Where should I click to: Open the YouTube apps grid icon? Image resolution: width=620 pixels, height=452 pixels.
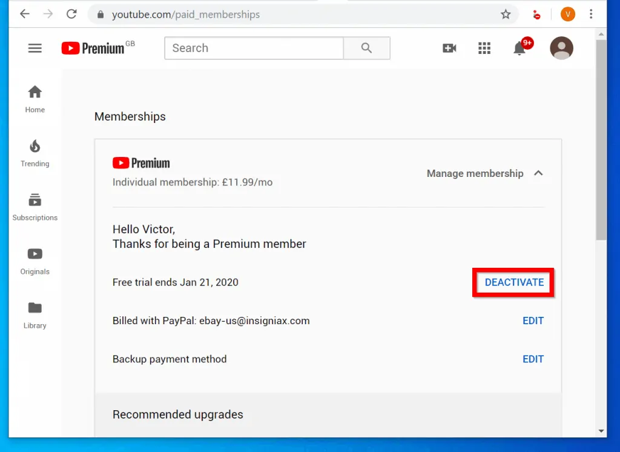(x=484, y=48)
